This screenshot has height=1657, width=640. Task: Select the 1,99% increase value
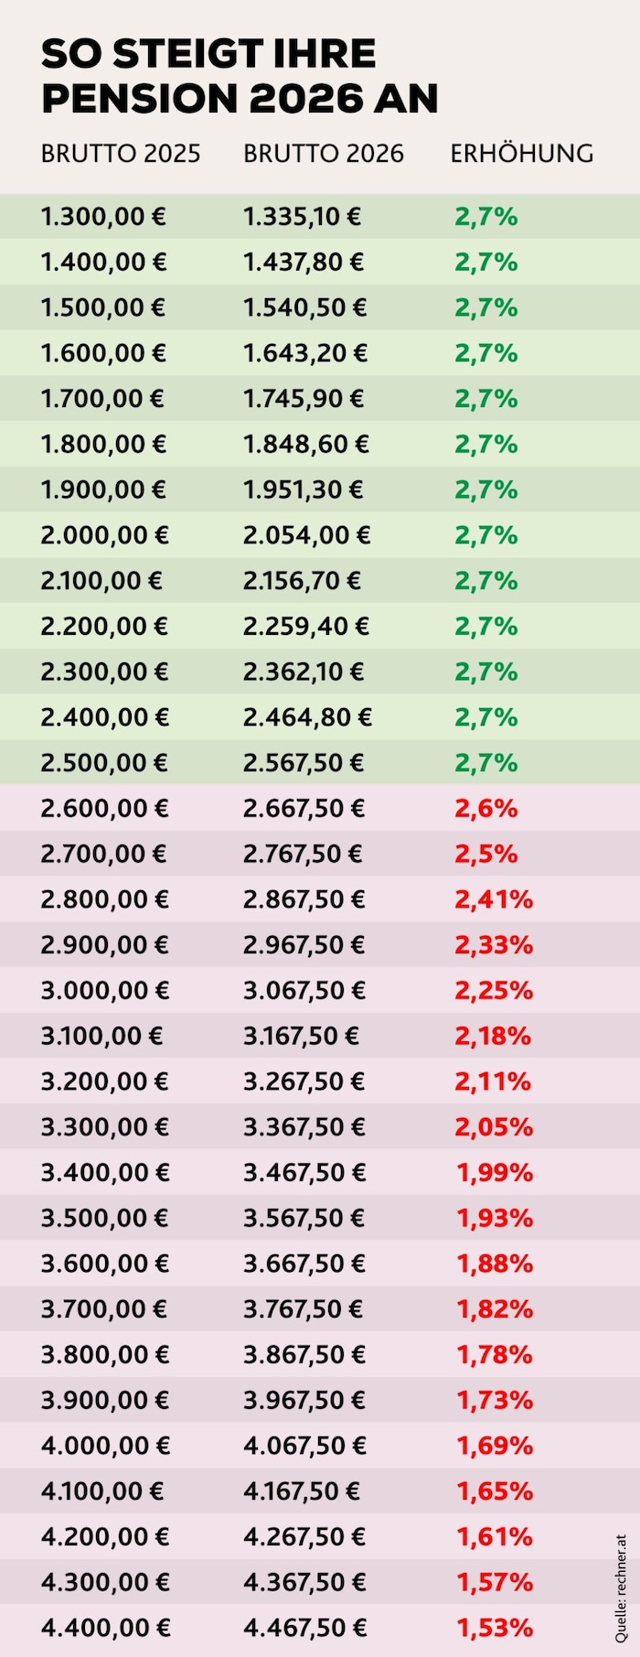click(x=495, y=1173)
